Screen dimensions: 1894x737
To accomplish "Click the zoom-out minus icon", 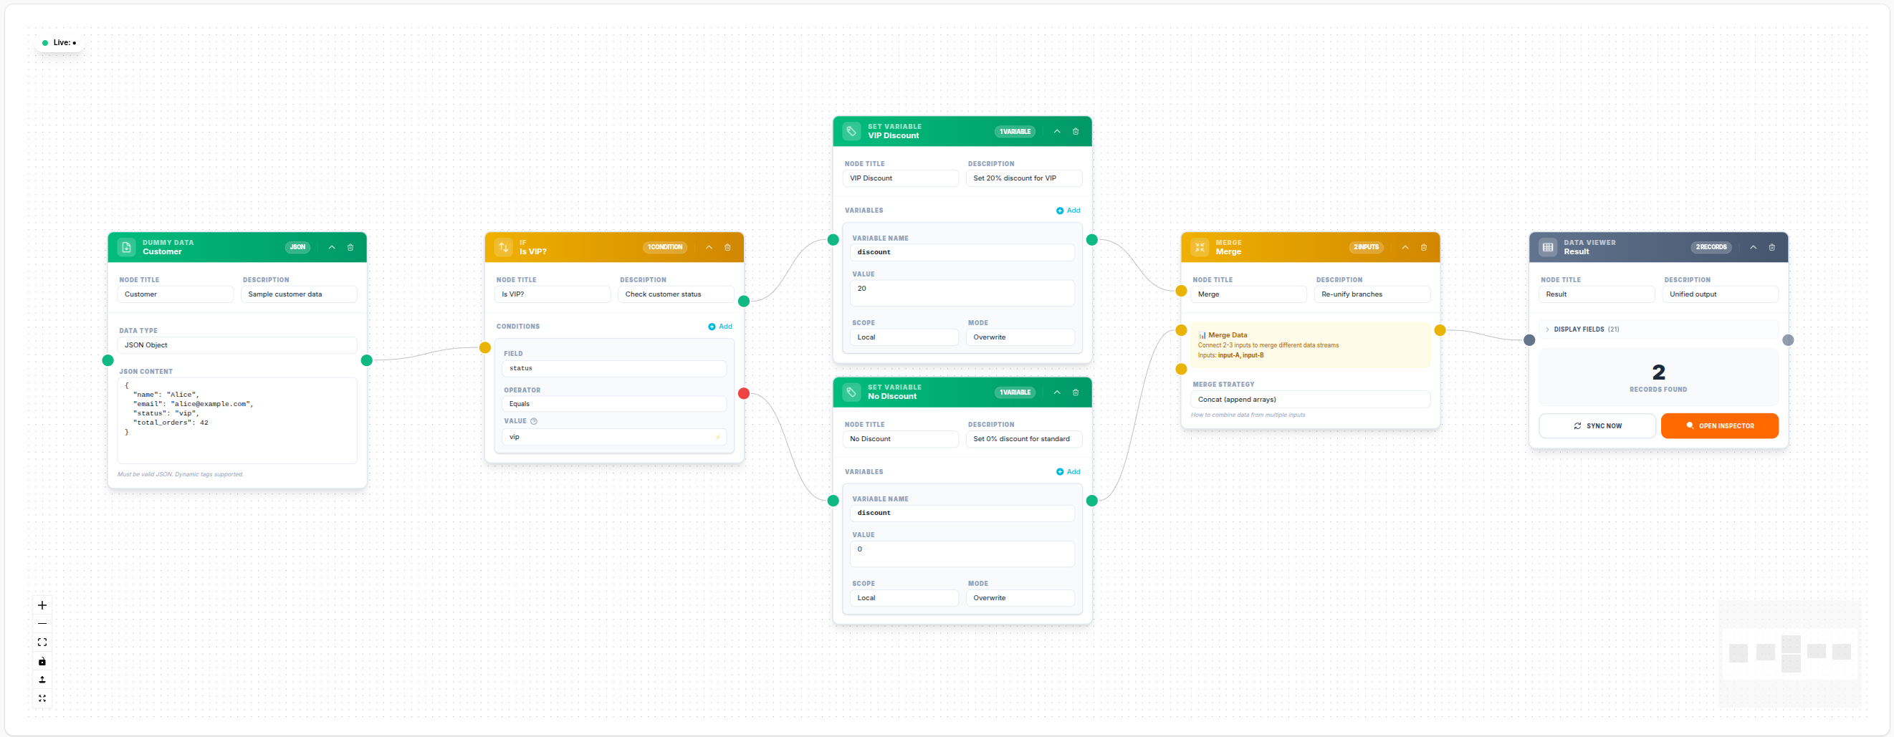I will [42, 623].
